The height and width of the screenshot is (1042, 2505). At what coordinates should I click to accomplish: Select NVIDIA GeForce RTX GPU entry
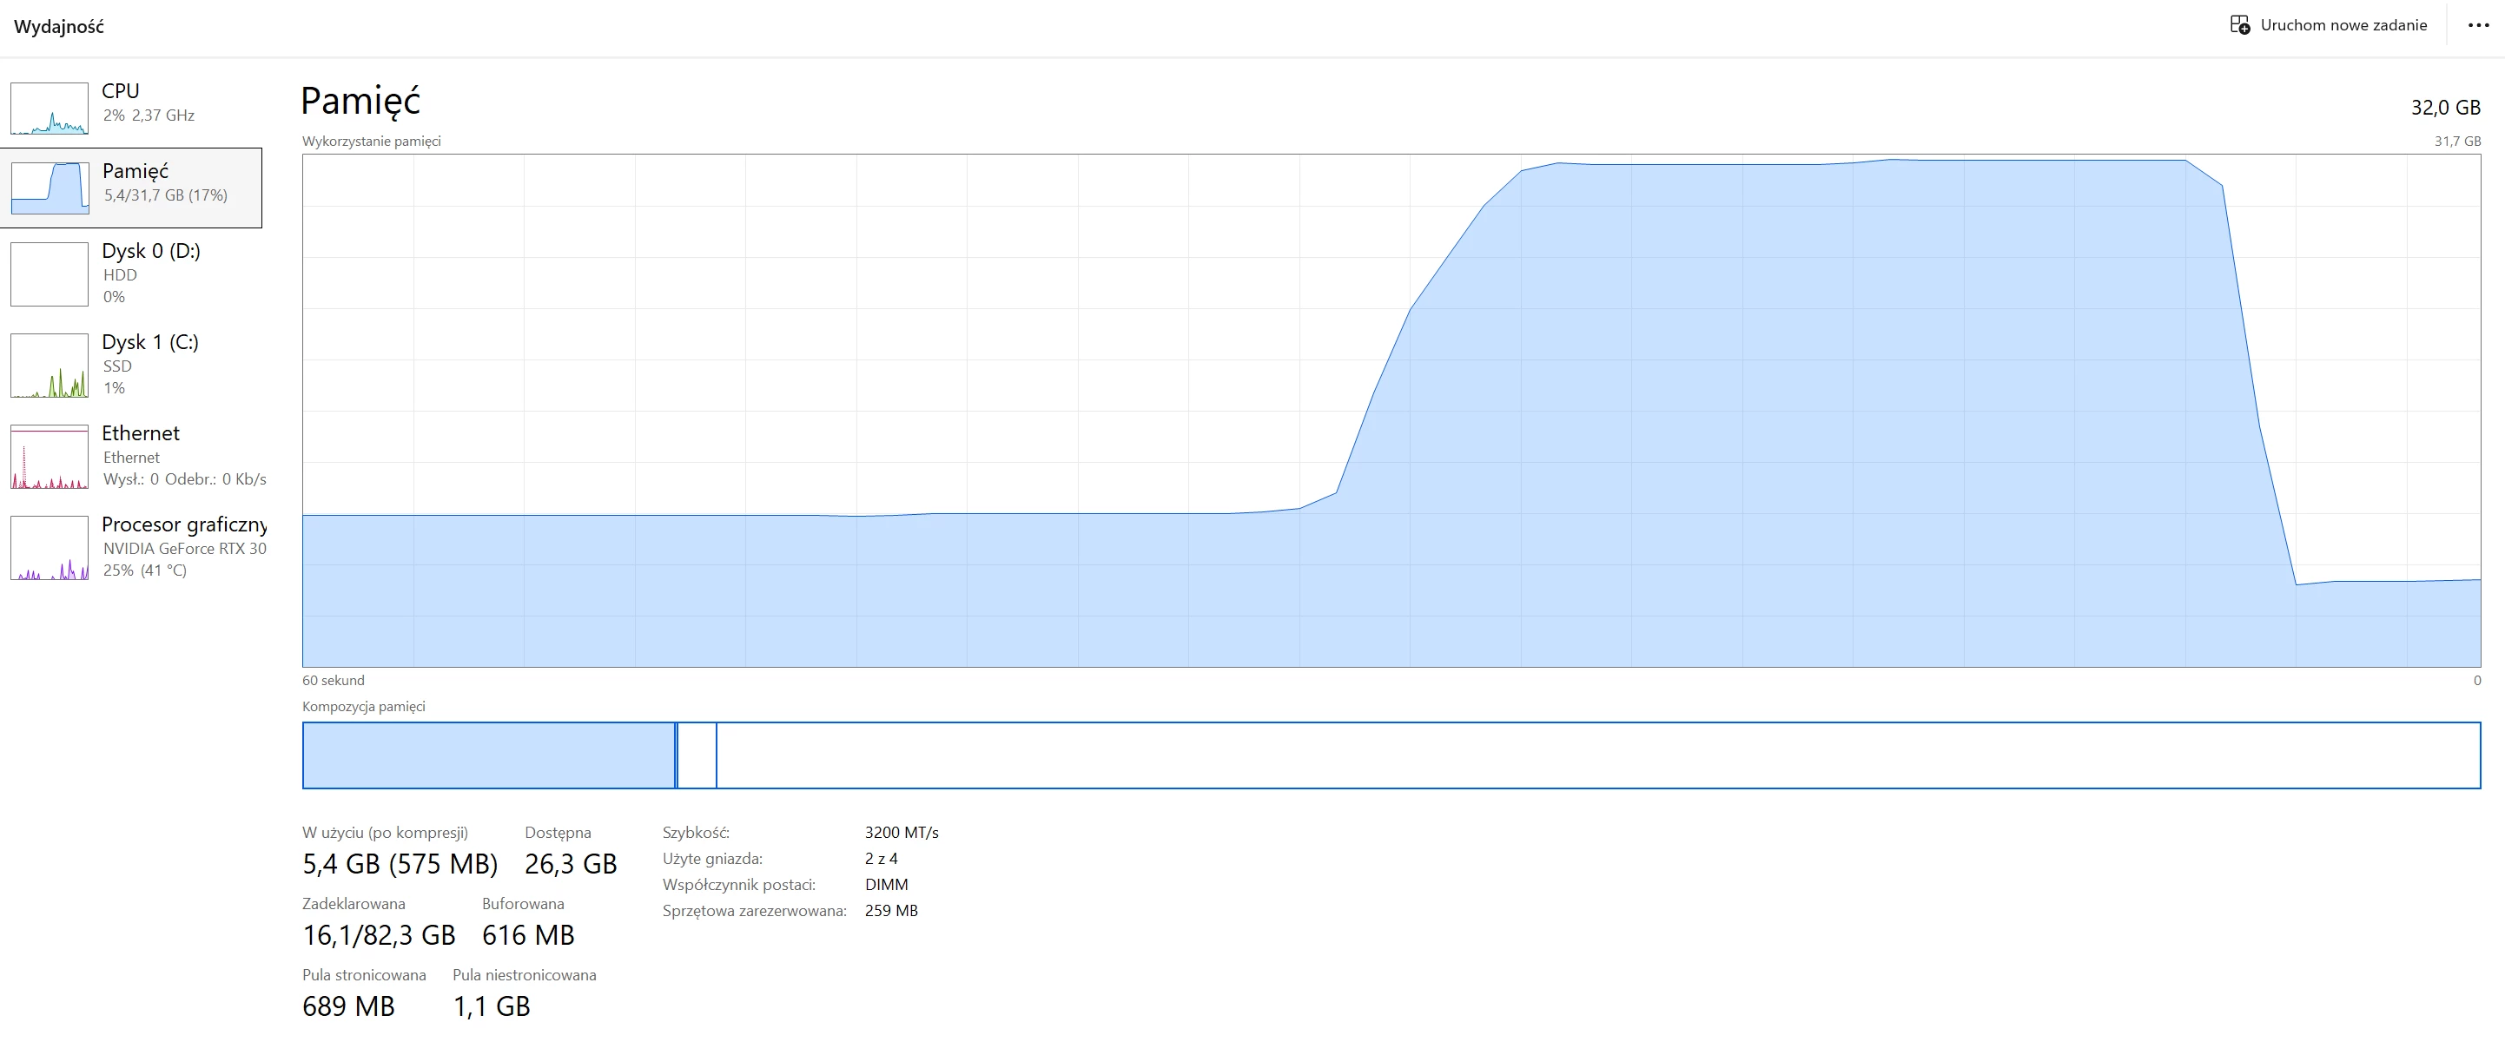184,548
